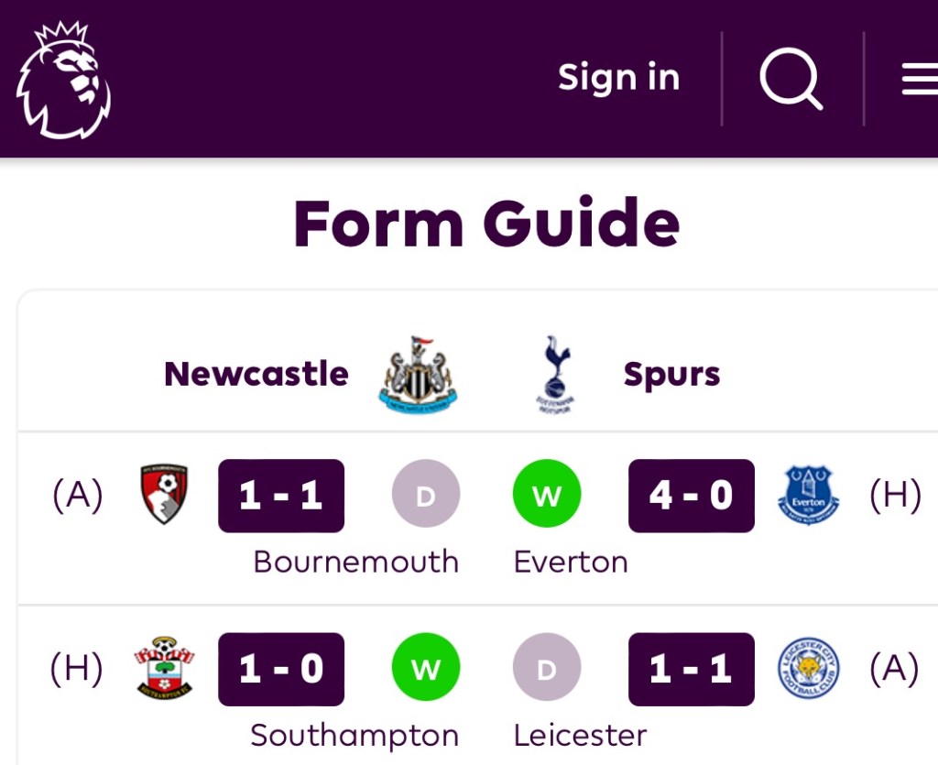Click the green W win badge for Southampton
The width and height of the screenshot is (938, 765).
point(426,670)
